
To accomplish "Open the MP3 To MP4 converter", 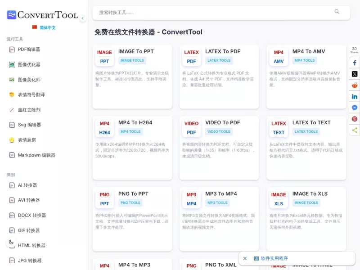I will tap(219, 219).
